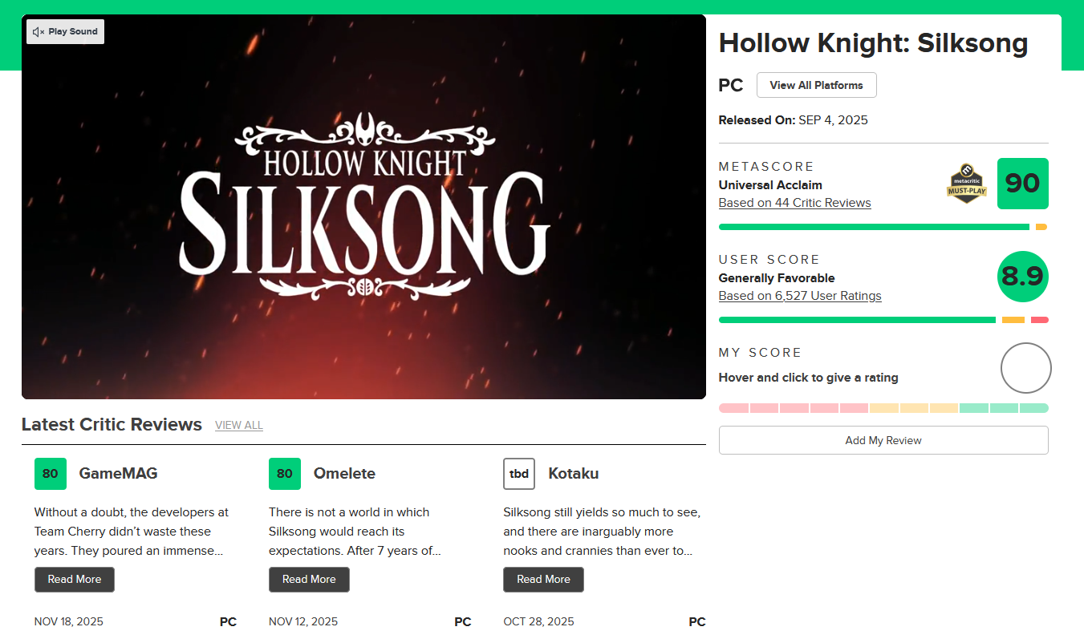Click the User Score 8.9 circle
Viewport: 1084px width, 643px height.
[x=1022, y=277]
